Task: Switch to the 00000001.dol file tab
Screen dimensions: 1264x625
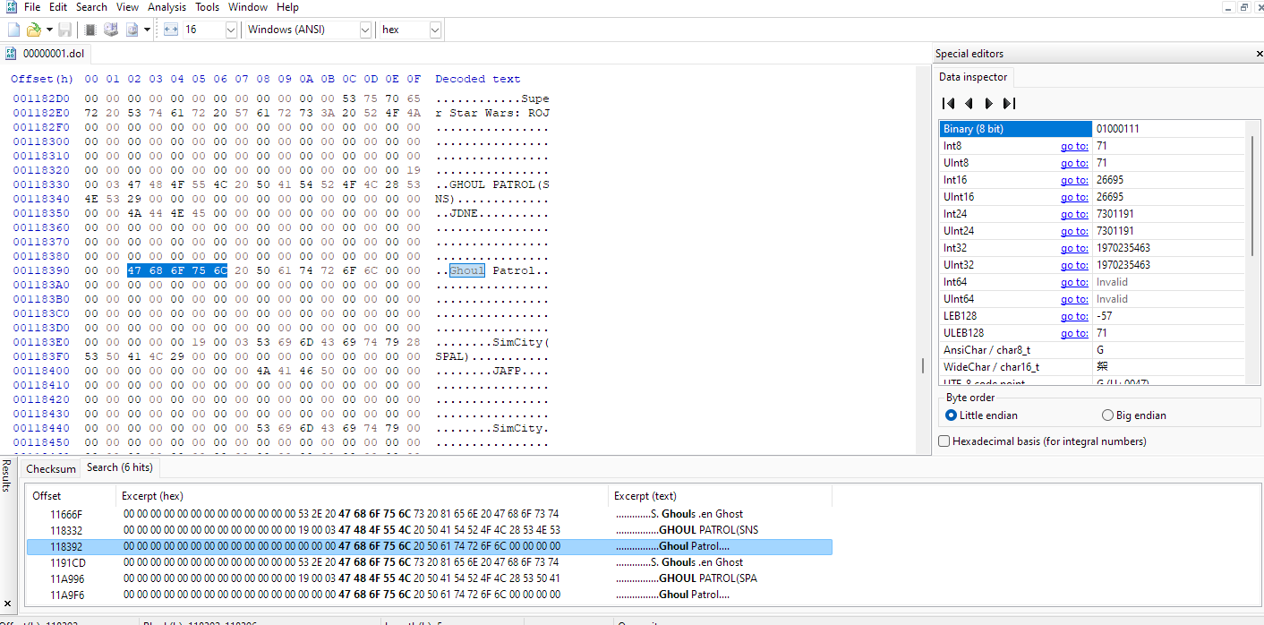Action: tap(46, 54)
